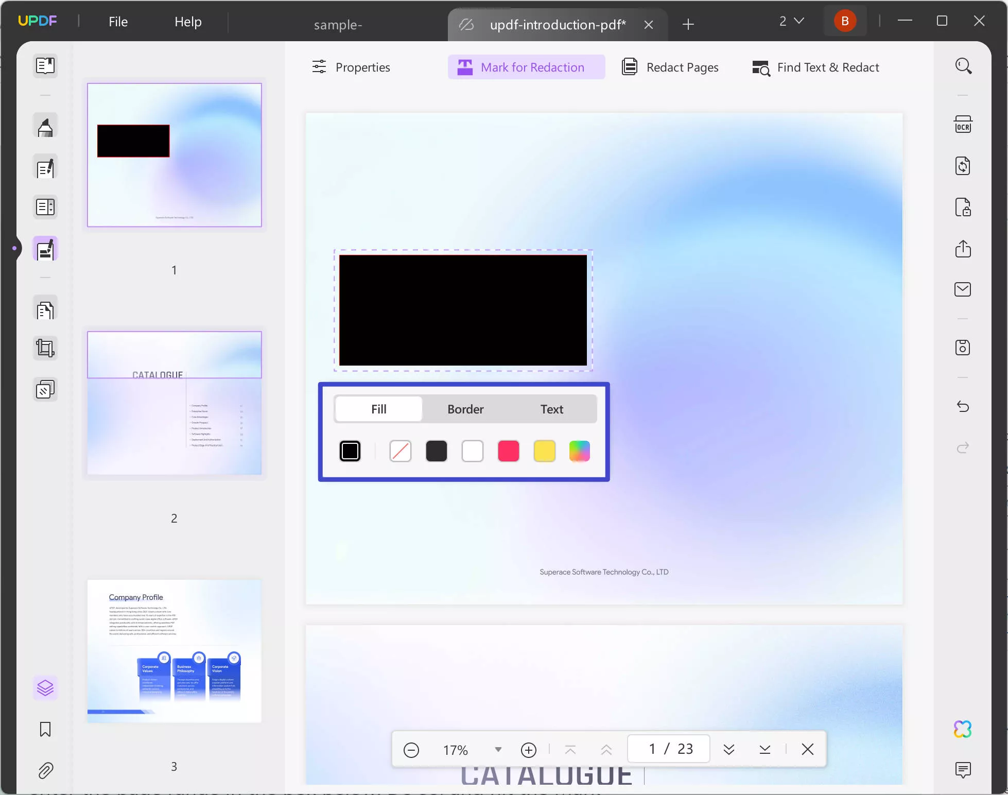Open the File menu
Screen dimensions: 1008x795
[x=118, y=22]
